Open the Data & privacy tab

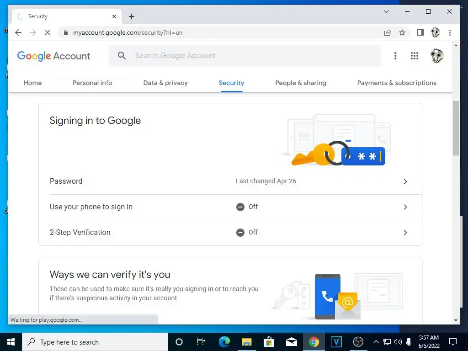tap(165, 83)
